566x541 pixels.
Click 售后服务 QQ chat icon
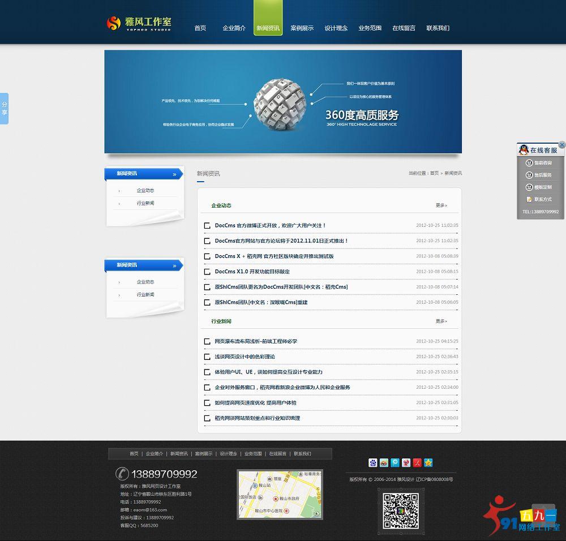(529, 175)
